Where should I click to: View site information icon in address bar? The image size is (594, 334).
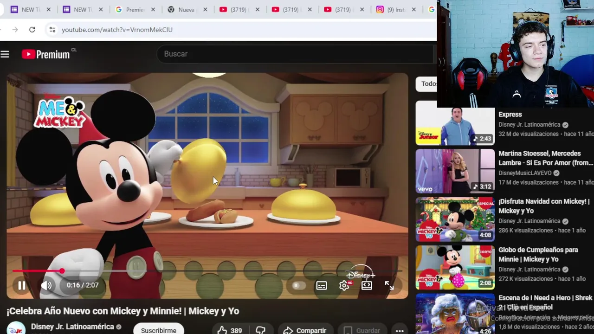[52, 30]
